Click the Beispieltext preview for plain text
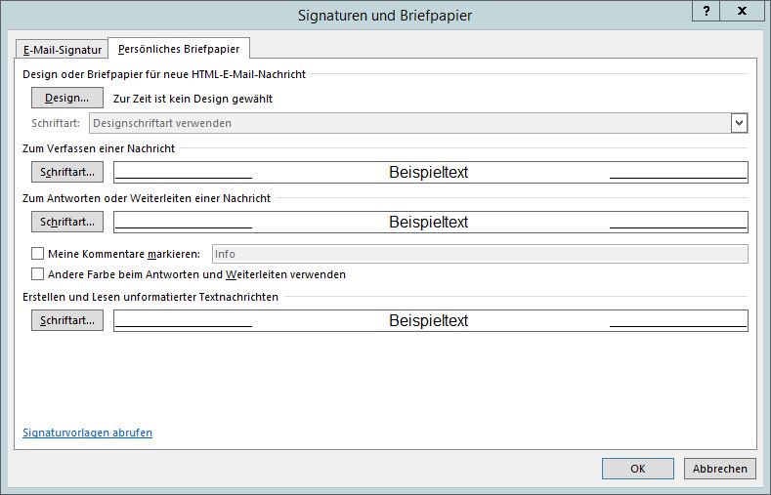 (x=430, y=320)
